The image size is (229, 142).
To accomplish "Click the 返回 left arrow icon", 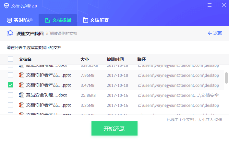I will tap(210, 33).
